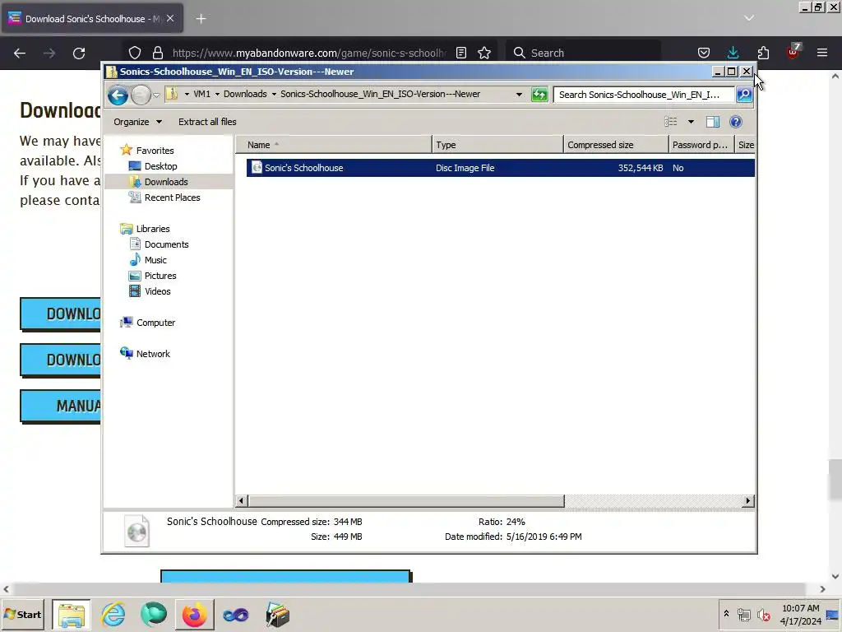Image resolution: width=842 pixels, height=632 pixels.
Task: Select Network in the navigation pane
Action: (152, 354)
